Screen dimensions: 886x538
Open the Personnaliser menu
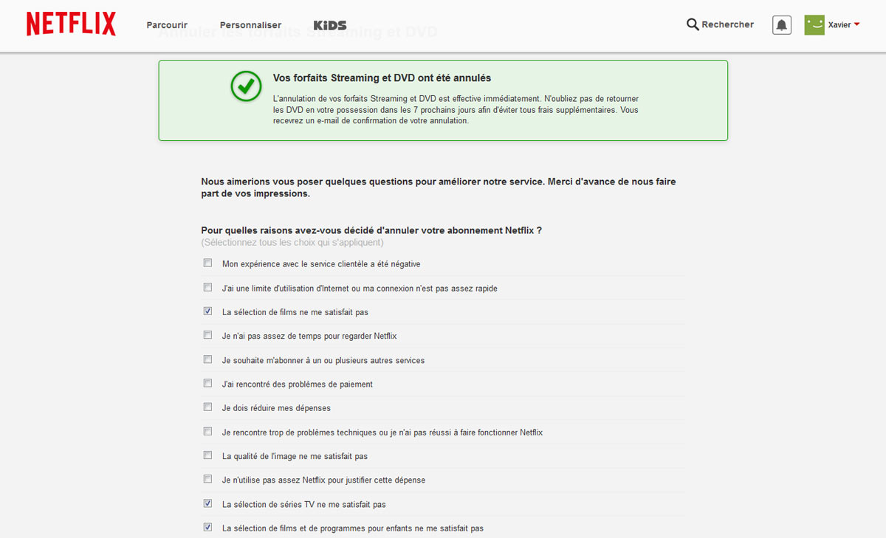pyautogui.click(x=250, y=25)
